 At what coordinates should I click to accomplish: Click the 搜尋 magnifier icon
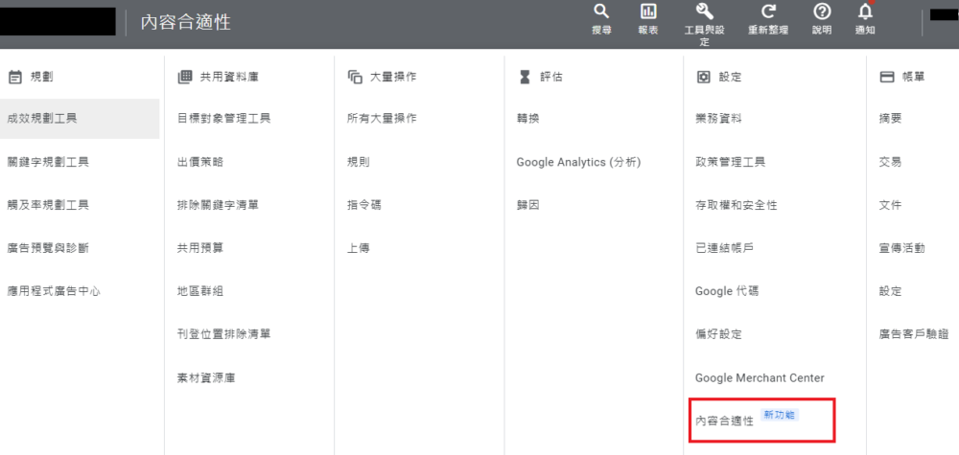point(601,12)
